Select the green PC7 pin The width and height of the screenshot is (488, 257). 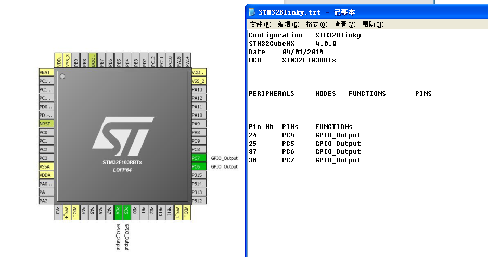[x=199, y=158]
